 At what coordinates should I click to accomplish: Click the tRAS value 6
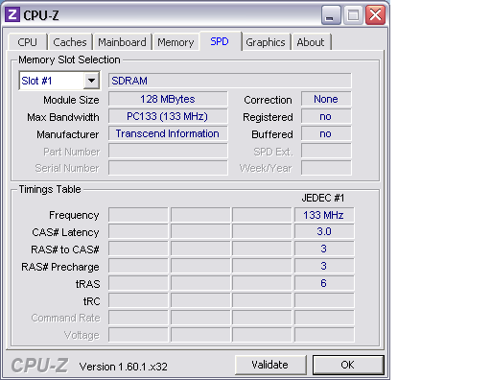324,283
